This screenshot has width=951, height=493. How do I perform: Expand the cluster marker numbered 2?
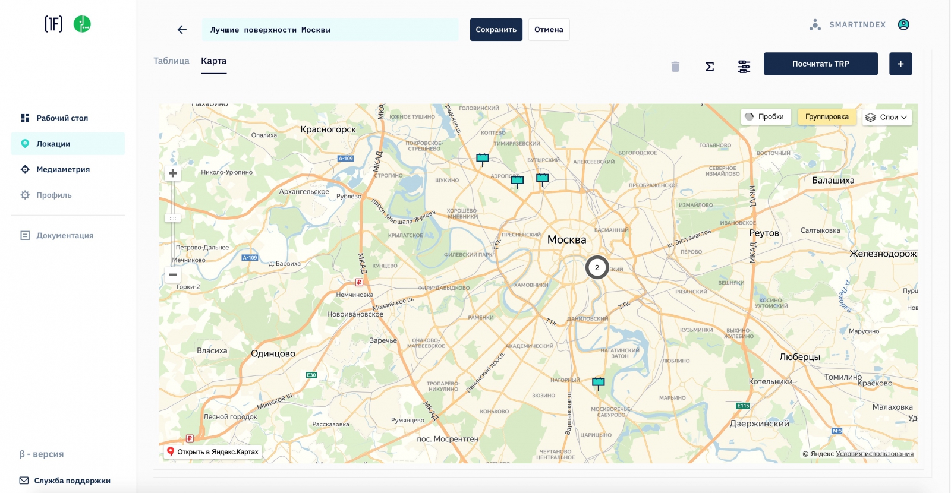tap(597, 267)
